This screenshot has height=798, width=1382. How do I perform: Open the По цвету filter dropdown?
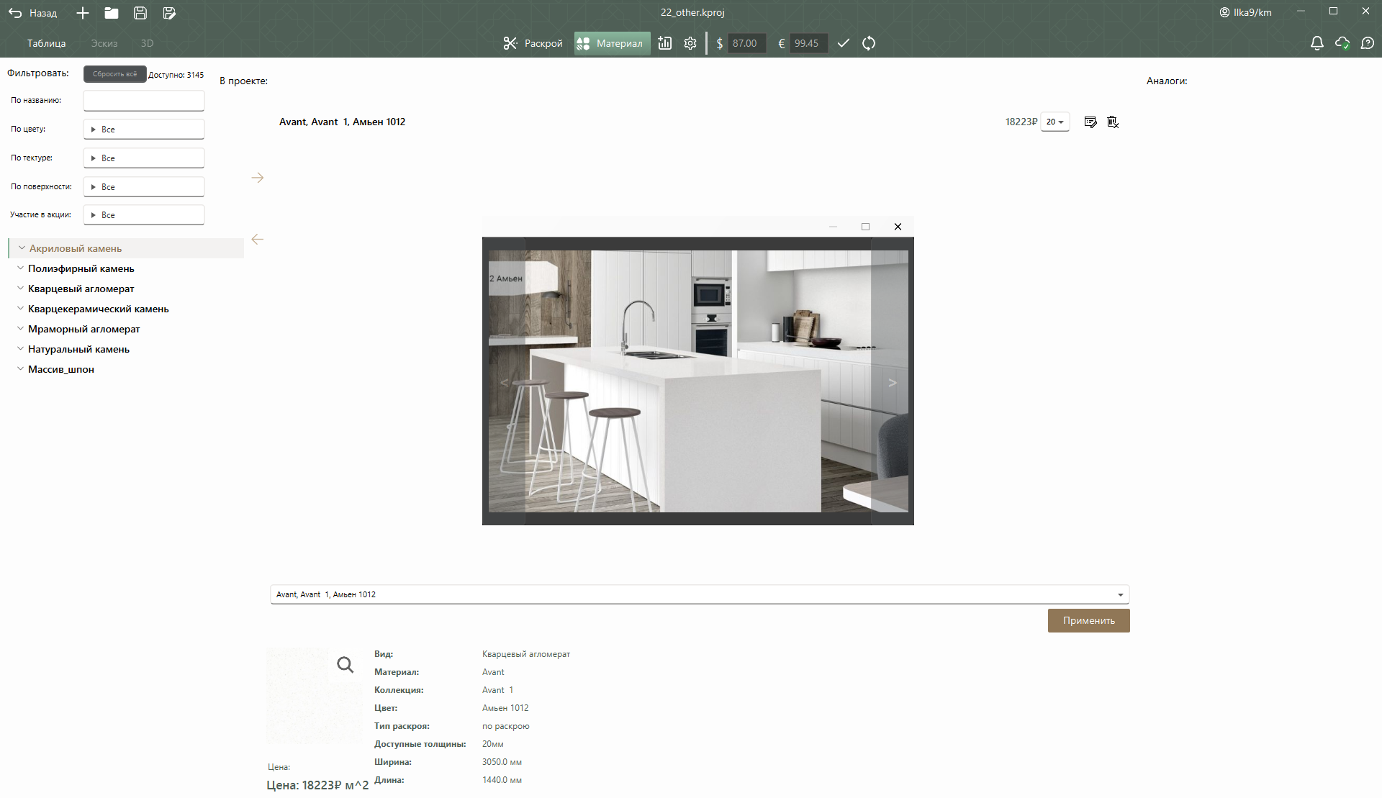point(144,130)
